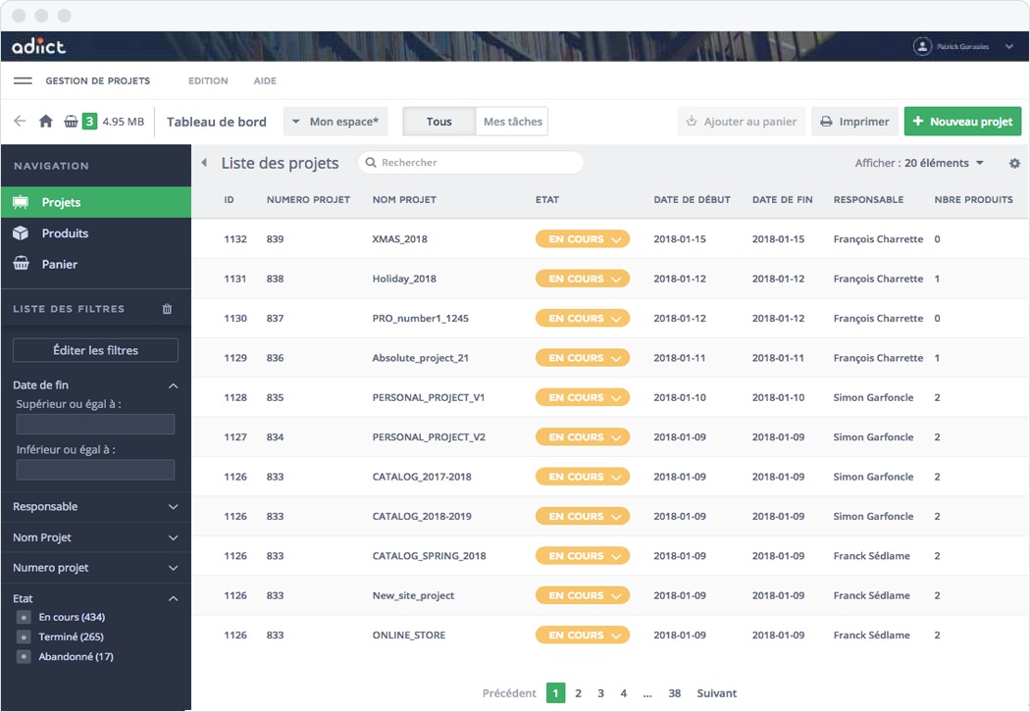Open table settings gear icon
1030x712 pixels.
tap(1014, 164)
